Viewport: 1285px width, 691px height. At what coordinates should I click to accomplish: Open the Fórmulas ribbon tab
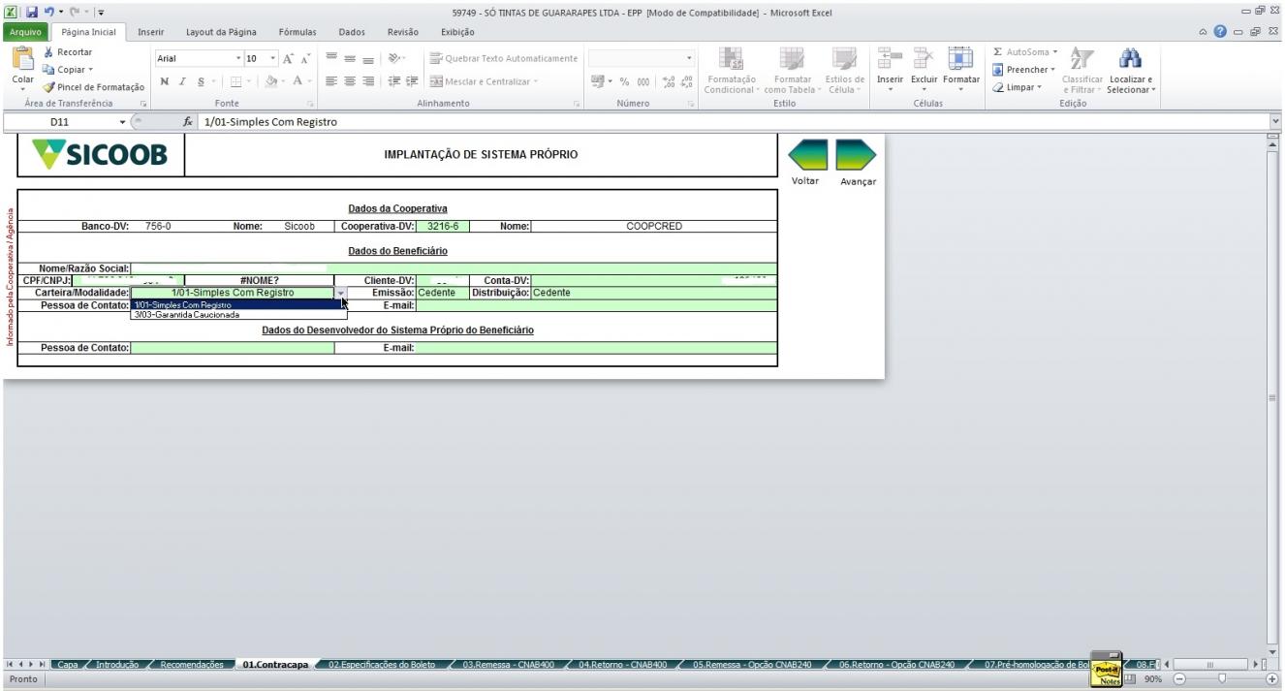click(298, 32)
